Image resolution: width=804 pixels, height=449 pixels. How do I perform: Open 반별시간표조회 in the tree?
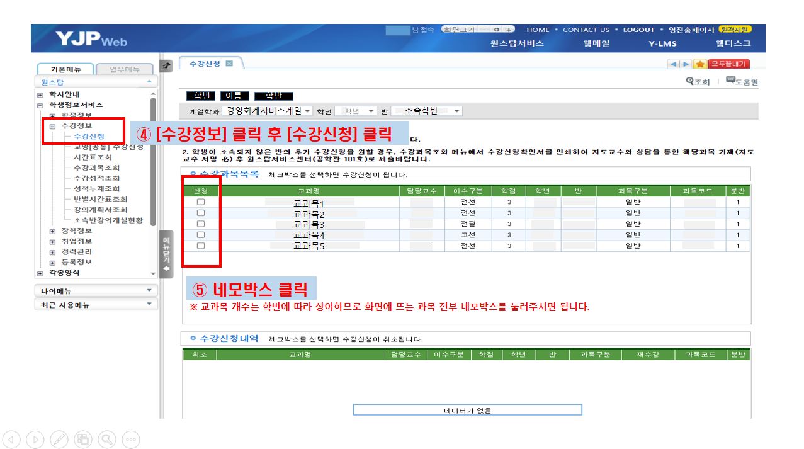(x=100, y=199)
